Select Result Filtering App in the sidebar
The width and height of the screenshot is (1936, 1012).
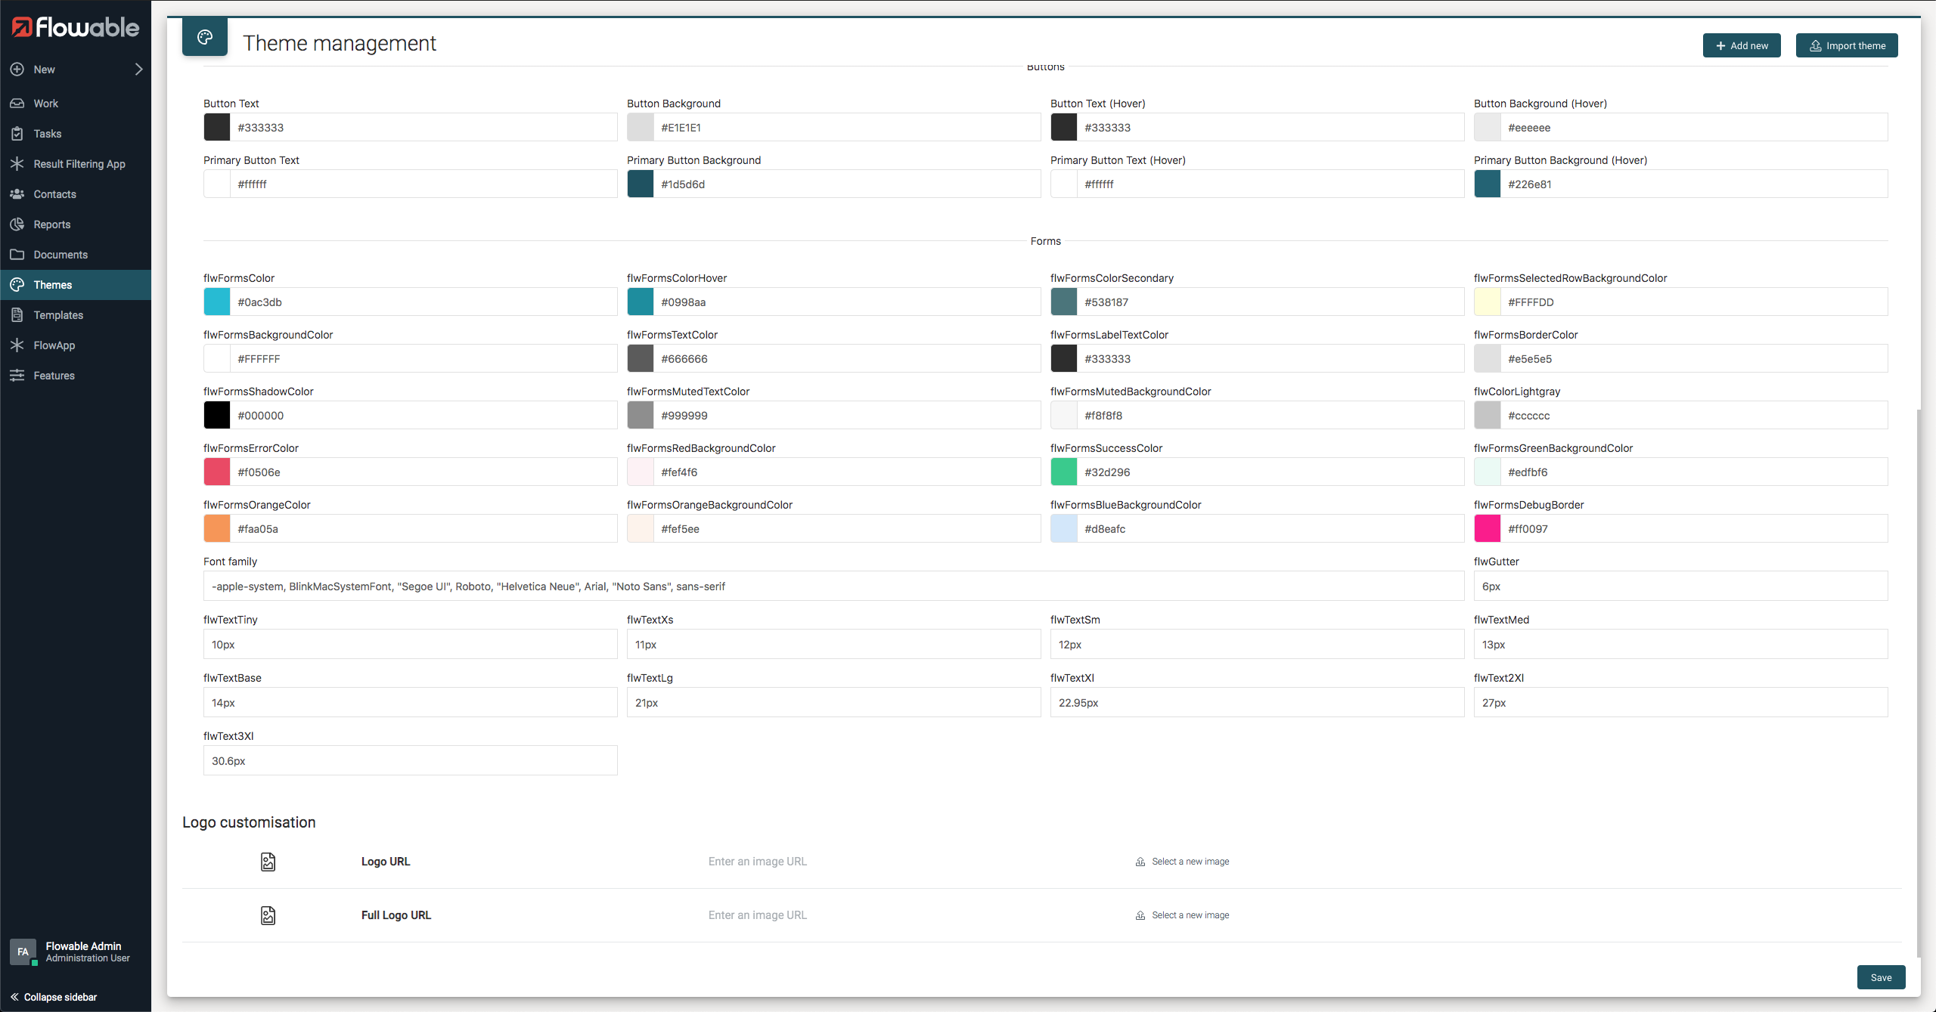(x=79, y=164)
